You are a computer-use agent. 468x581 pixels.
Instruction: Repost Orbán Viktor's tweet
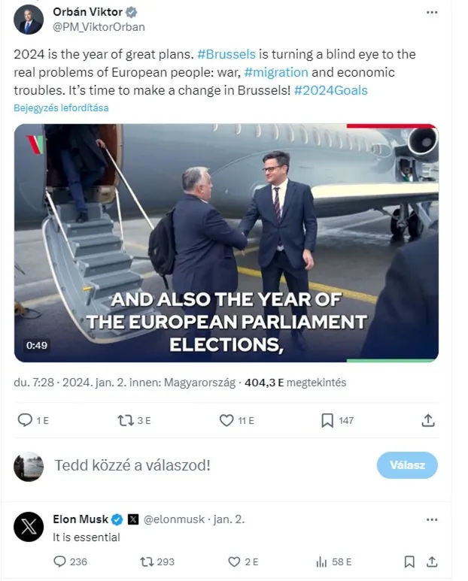126,421
